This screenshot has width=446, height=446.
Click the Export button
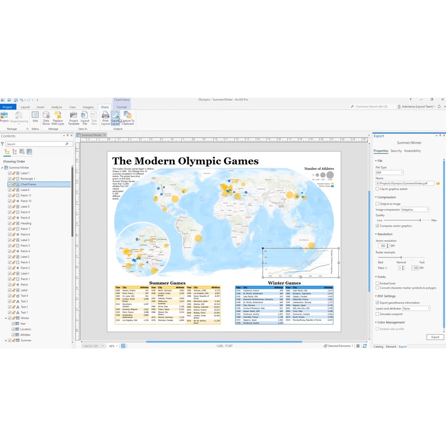[435, 336]
